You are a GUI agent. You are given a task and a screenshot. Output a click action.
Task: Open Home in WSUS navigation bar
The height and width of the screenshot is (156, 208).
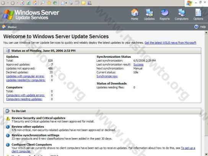tap(135, 15)
